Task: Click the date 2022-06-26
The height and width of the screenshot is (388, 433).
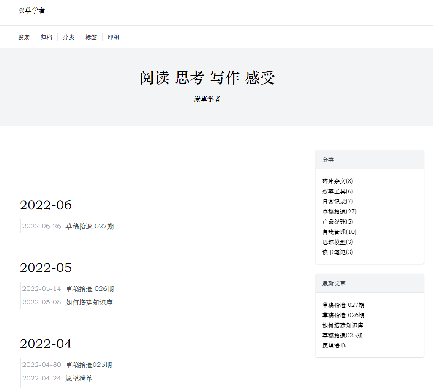Action: coord(41,226)
